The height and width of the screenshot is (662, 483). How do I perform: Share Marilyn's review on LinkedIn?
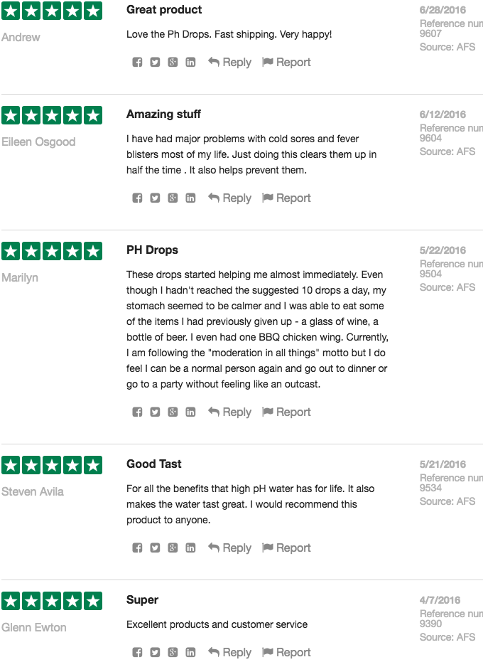click(190, 412)
